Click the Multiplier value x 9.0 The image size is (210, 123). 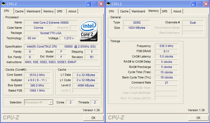37,80
